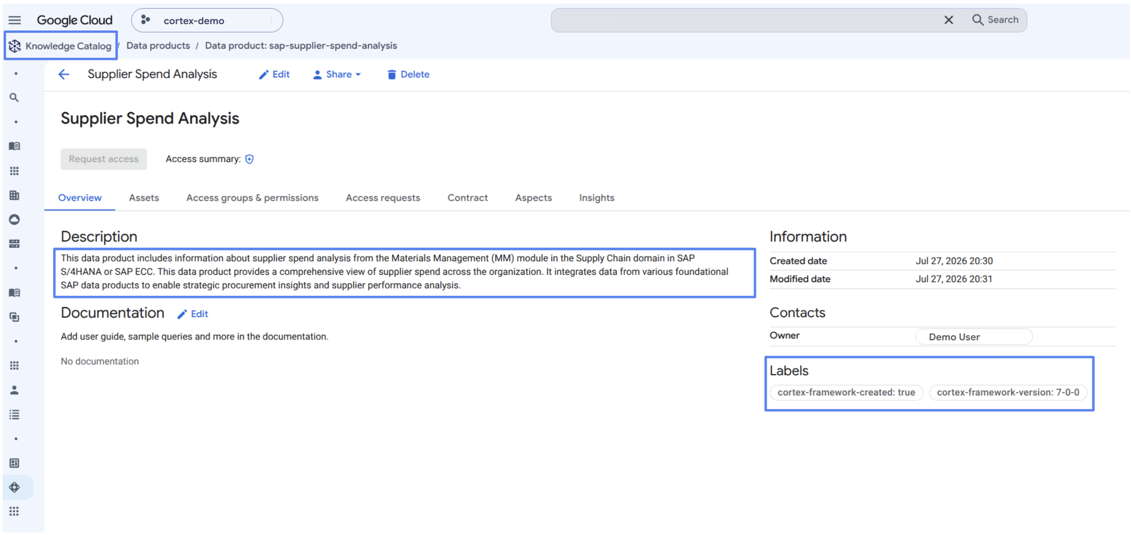Click the Knowledge Catalog product icon
Image resolution: width=1131 pixels, height=535 pixels.
[x=15, y=46]
